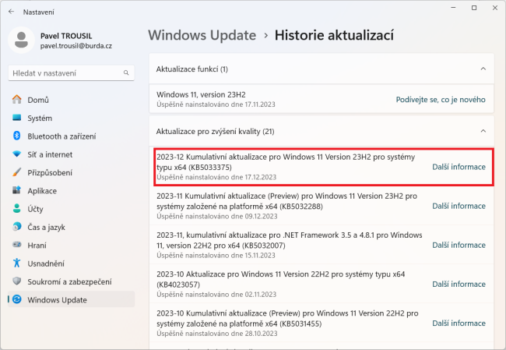Select Síť a internet category

[x=71, y=154]
